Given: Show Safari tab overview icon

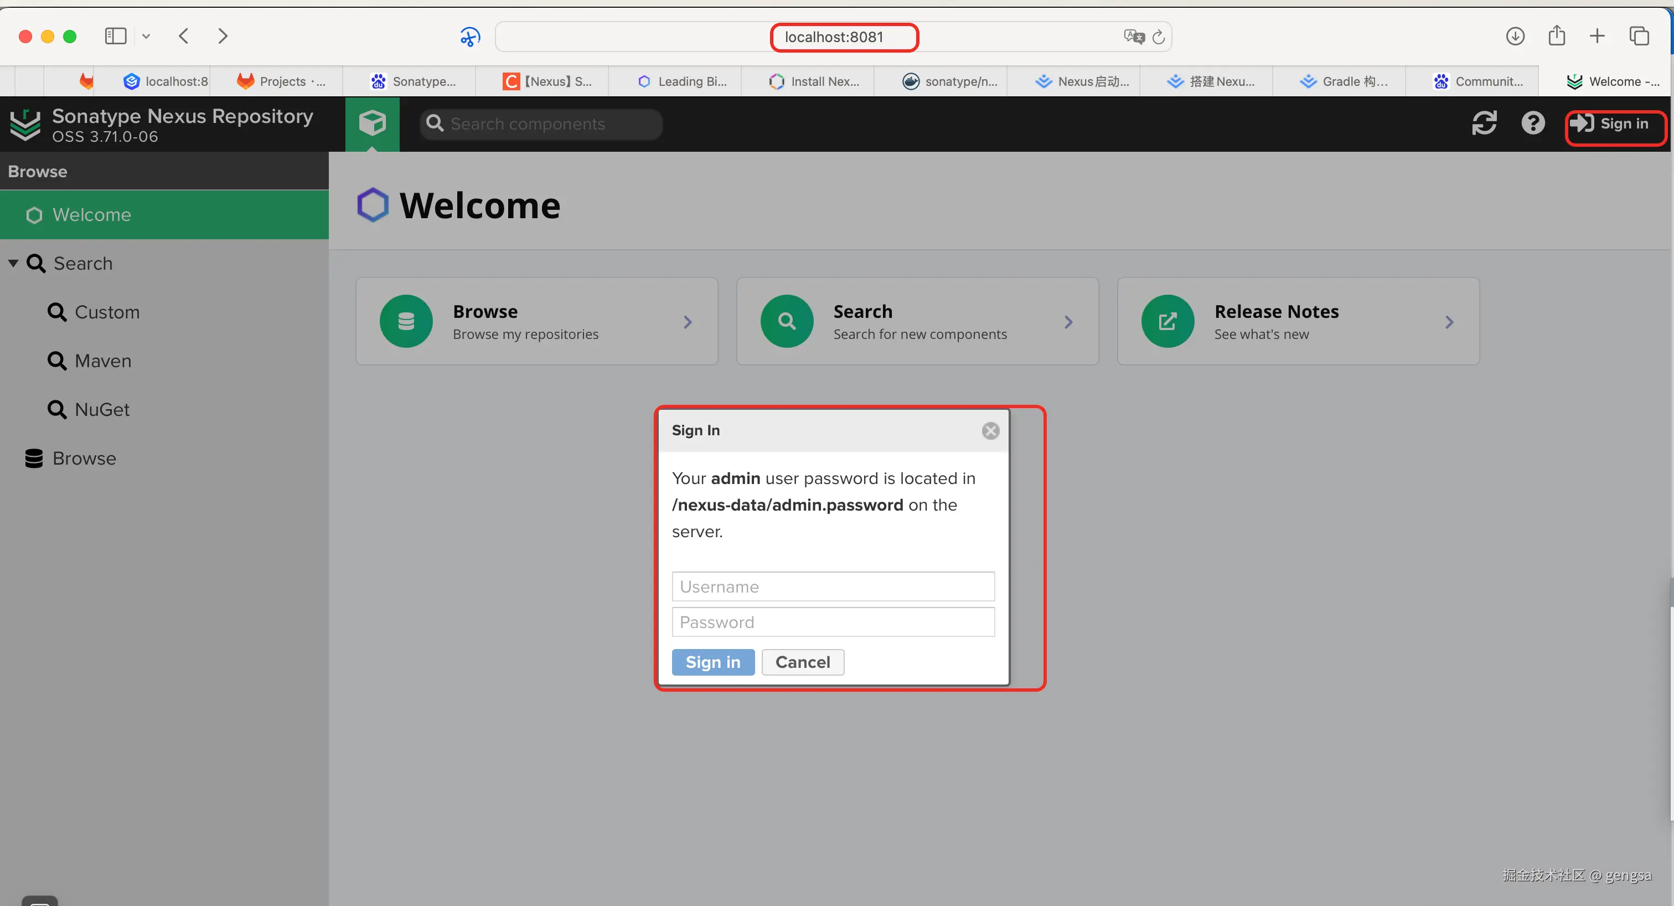Looking at the screenshot, I should (x=1639, y=37).
